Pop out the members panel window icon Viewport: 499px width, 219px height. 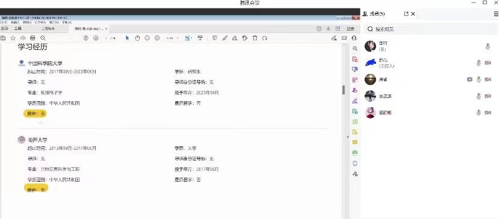[406, 14]
